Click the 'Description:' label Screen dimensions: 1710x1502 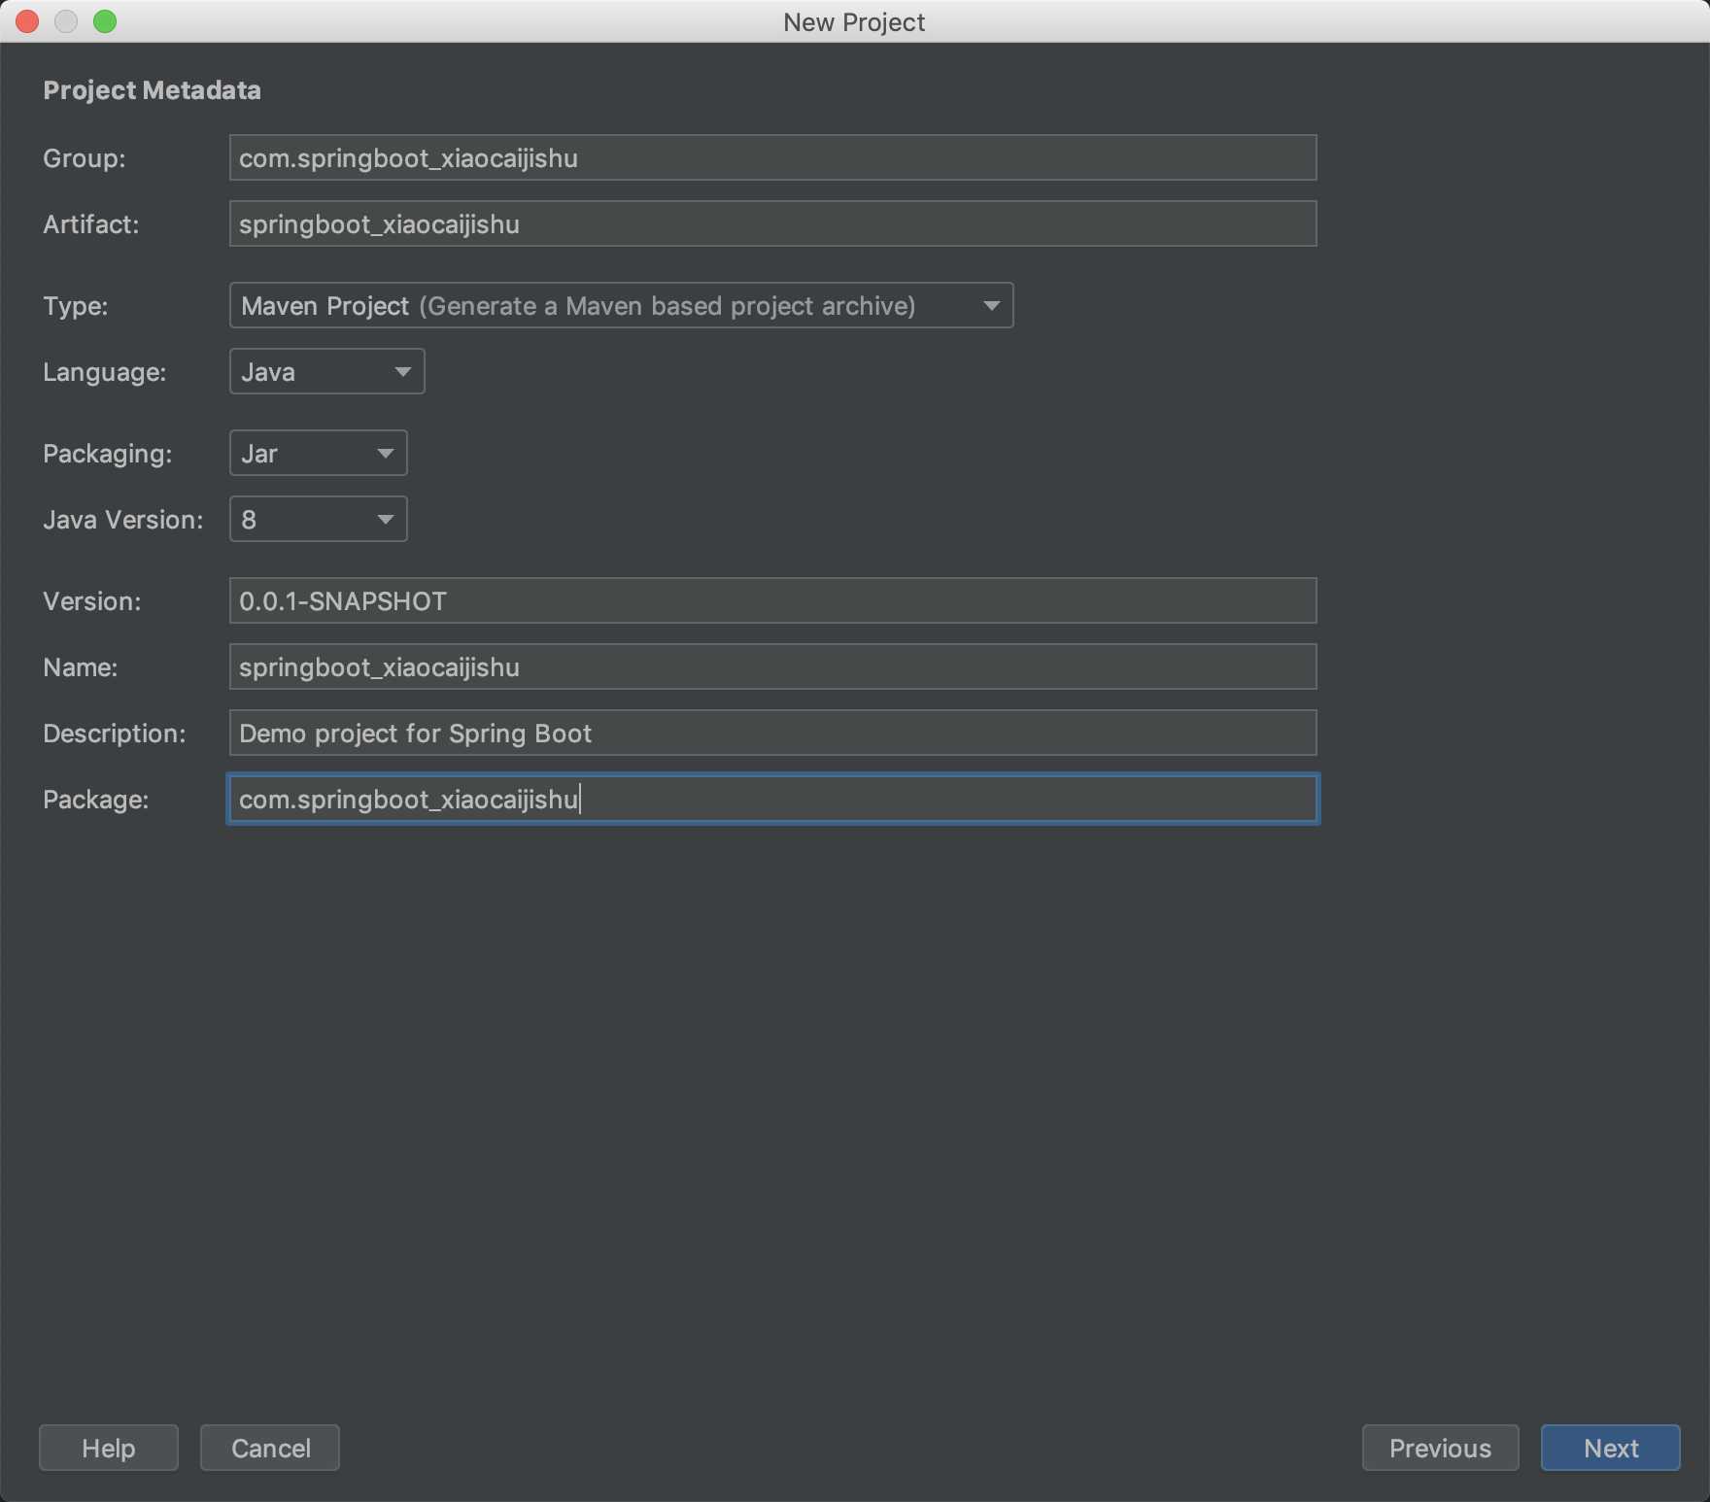115,734
